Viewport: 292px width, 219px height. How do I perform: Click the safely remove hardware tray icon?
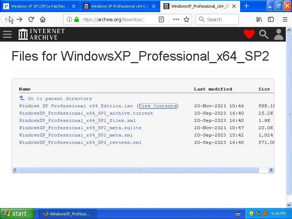click(258, 214)
